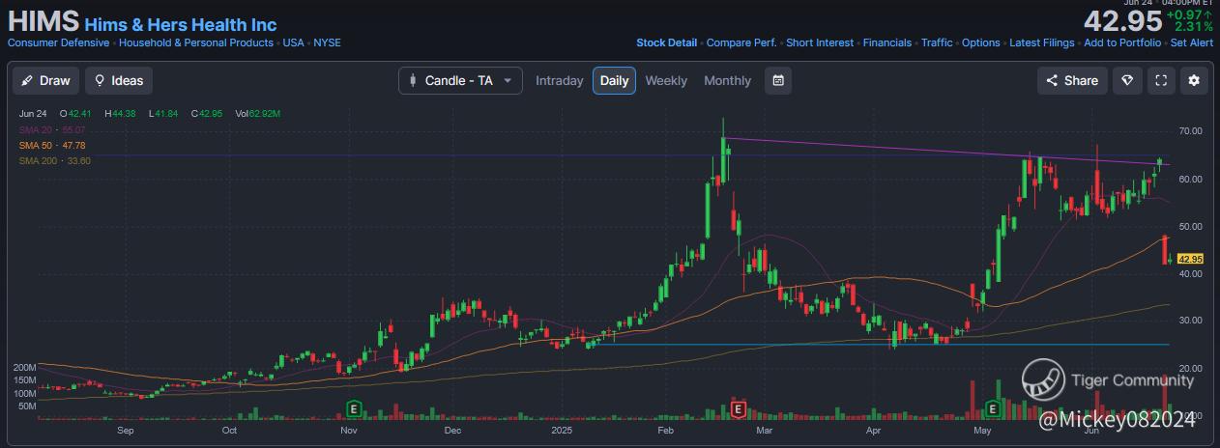
Task: Click the Add to Portfolio link
Action: coord(1122,43)
